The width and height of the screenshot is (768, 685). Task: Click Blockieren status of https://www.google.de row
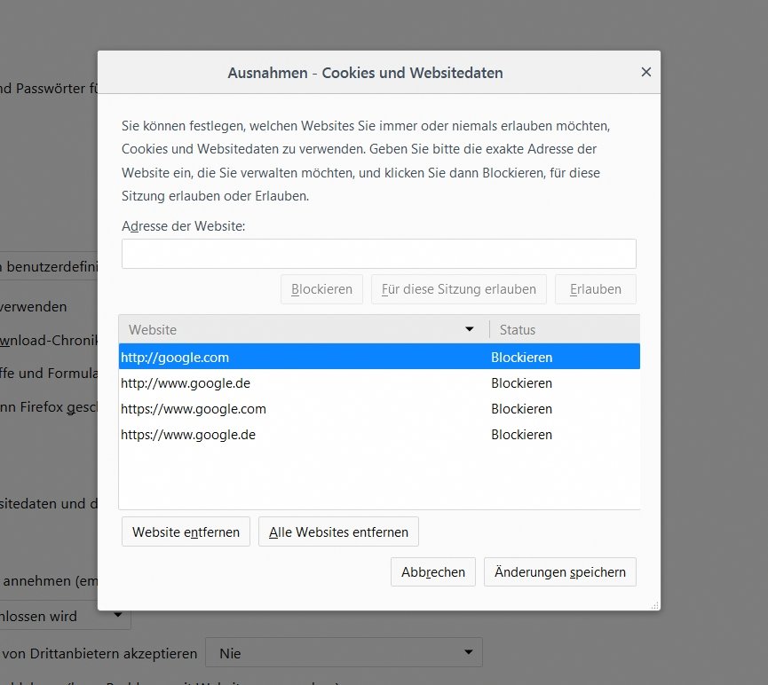pos(521,435)
